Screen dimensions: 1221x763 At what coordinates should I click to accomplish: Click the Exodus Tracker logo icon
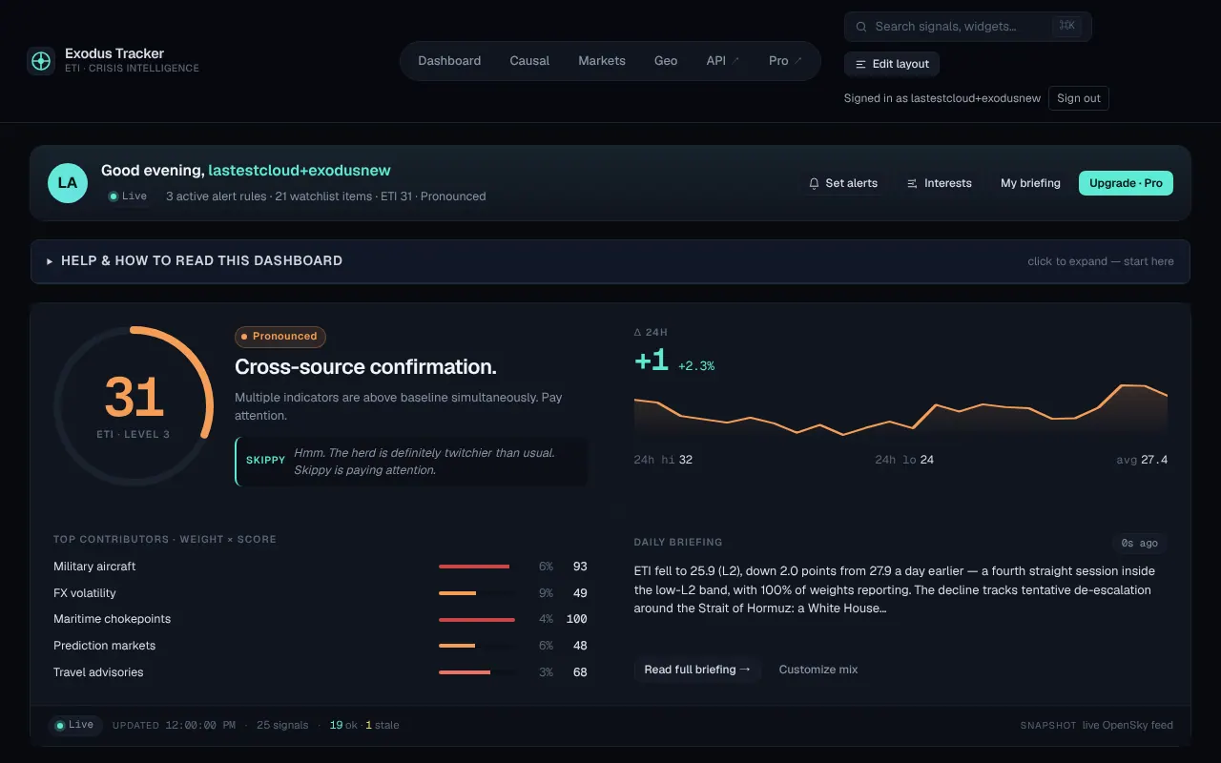(41, 61)
